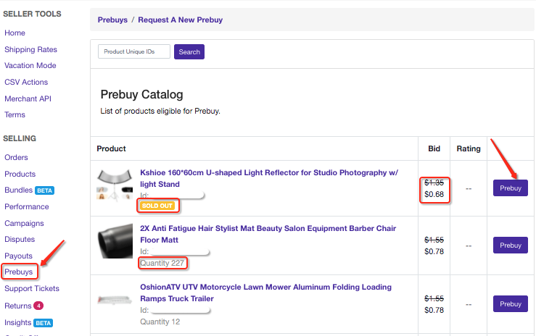Open Support Tickets in the sidebar
536x336 pixels.
(33, 290)
